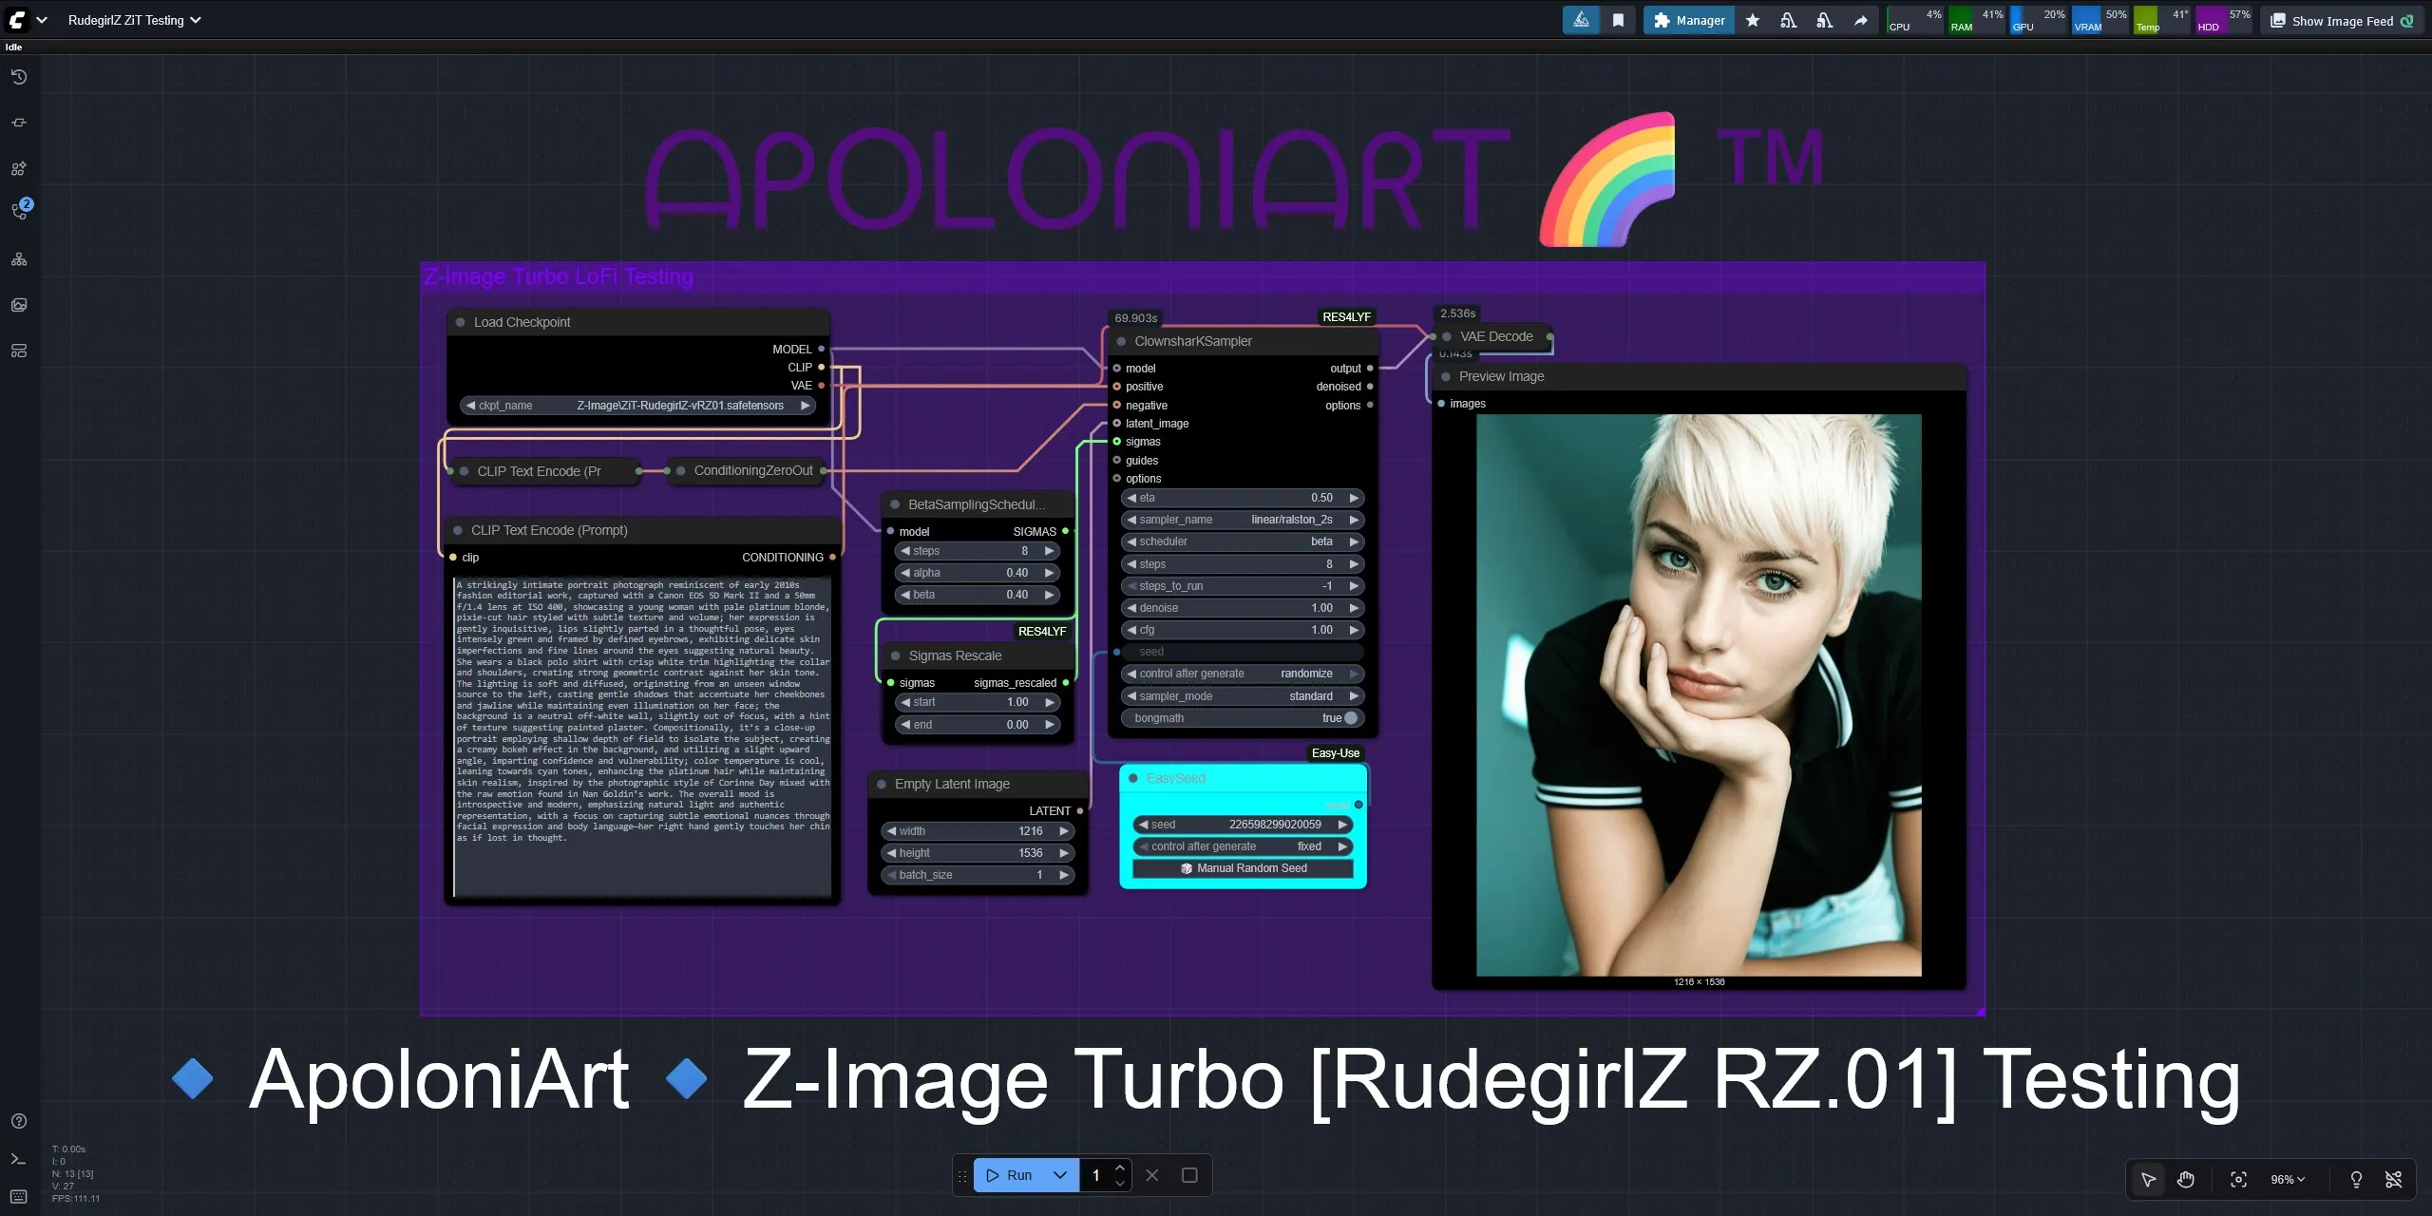Screen dimensions: 2432x1216
Task: Decrease the height value with left arrow
Action: (891, 853)
